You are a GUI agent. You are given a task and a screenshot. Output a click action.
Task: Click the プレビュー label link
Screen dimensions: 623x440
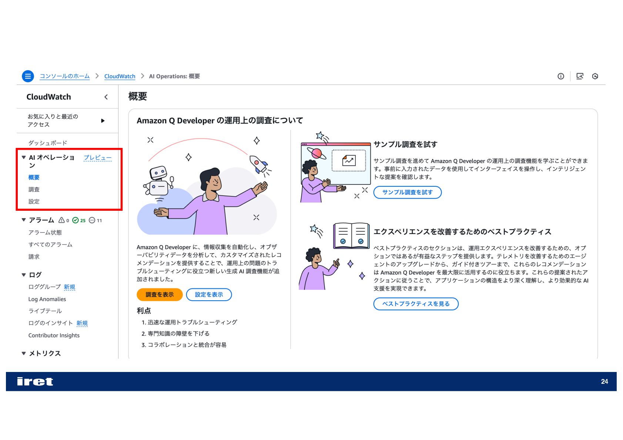click(x=98, y=158)
